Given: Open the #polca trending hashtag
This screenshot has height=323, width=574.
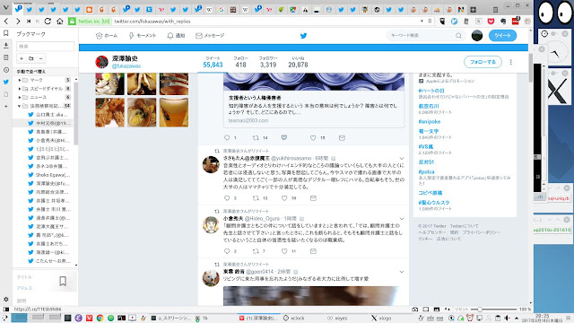Looking at the screenshot, I should pos(427,171).
